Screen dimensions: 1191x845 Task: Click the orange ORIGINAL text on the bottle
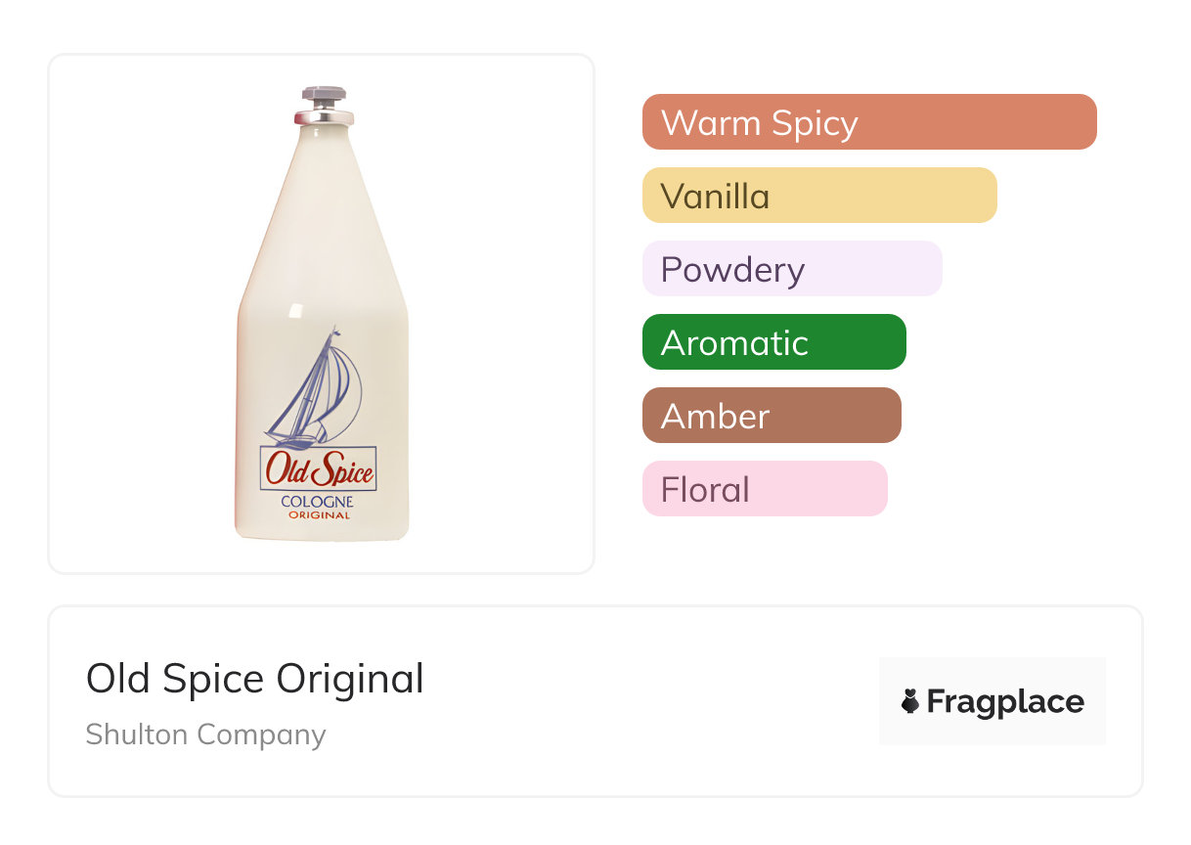tap(319, 515)
